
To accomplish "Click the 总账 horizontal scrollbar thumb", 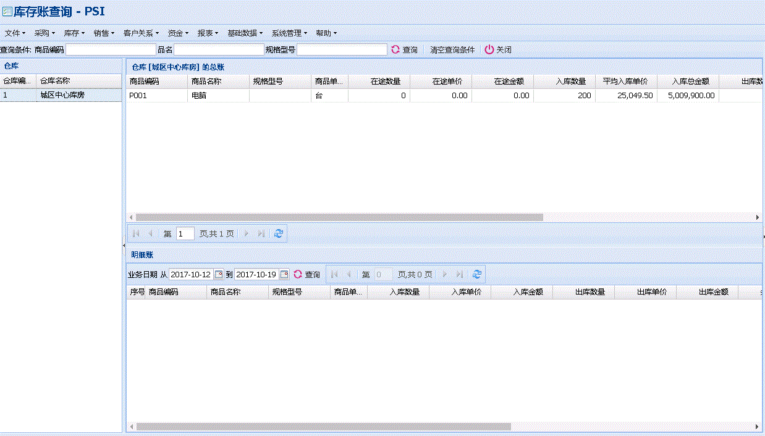I will click(339, 217).
